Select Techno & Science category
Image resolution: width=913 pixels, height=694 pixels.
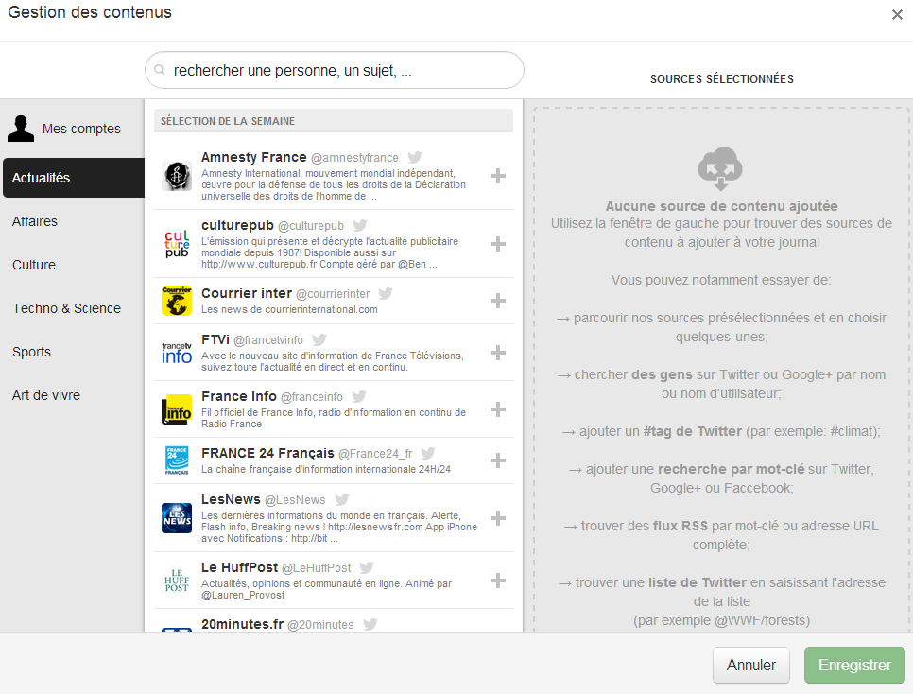point(66,308)
